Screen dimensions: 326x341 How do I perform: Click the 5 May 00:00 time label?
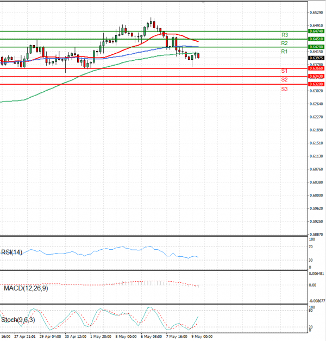coord(127,337)
